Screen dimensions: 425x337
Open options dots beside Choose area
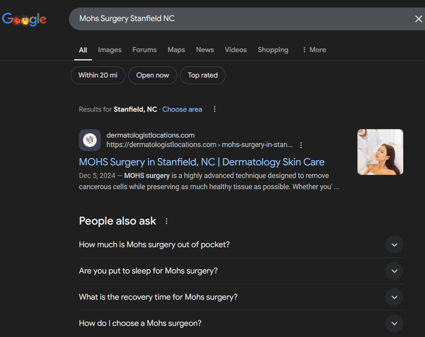pos(214,109)
